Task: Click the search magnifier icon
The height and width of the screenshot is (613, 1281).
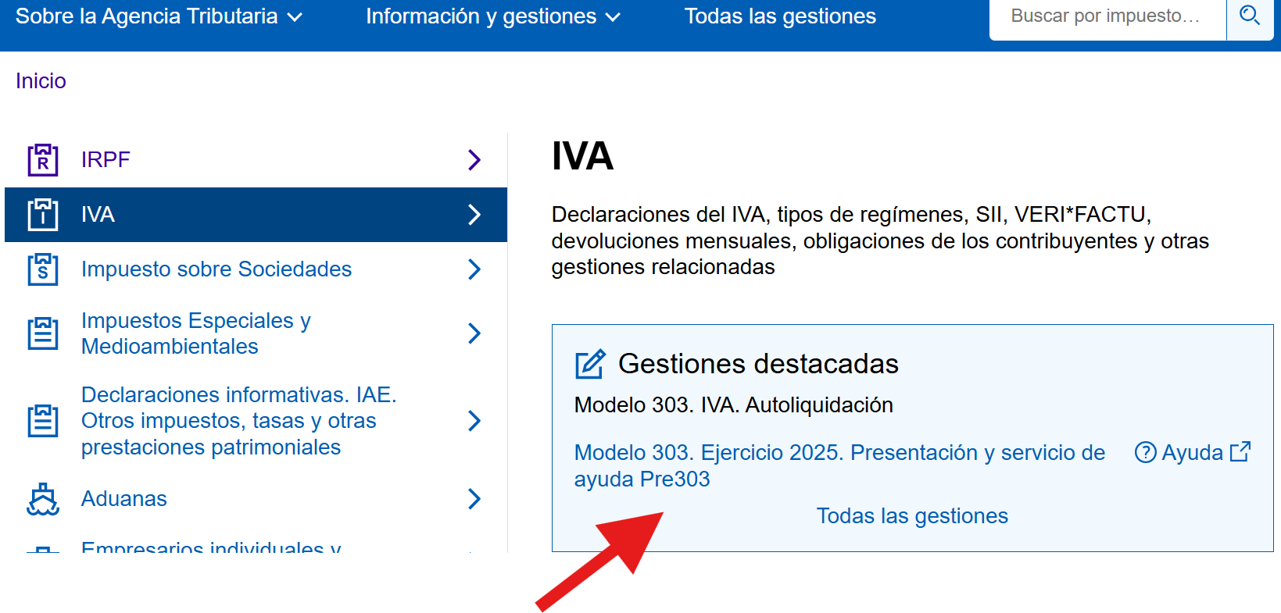Action: [1250, 16]
